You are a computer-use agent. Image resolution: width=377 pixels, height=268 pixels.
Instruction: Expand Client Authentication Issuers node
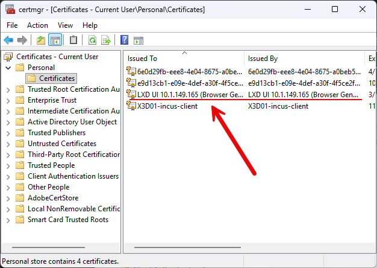(8, 177)
